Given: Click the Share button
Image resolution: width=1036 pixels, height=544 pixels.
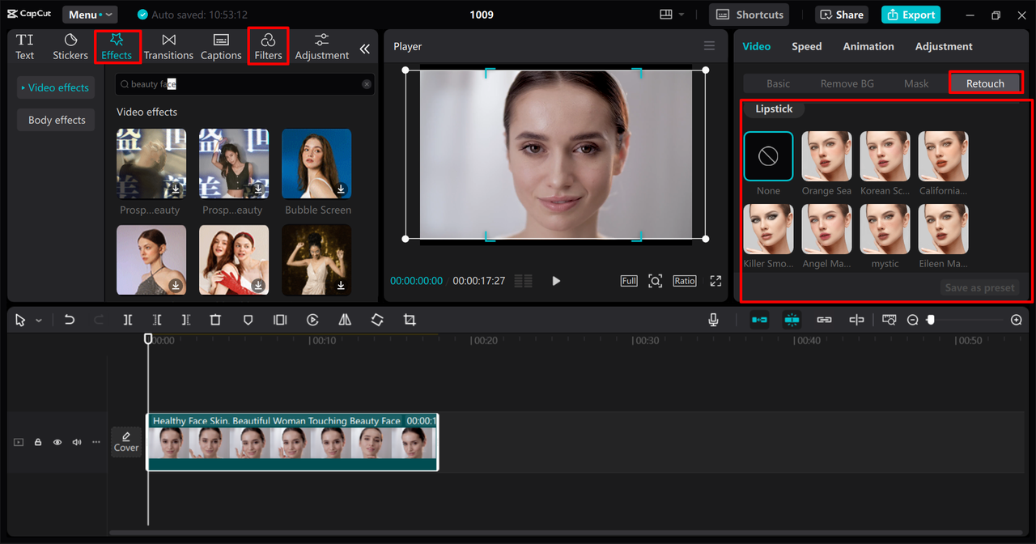Looking at the screenshot, I should pyautogui.click(x=842, y=15).
